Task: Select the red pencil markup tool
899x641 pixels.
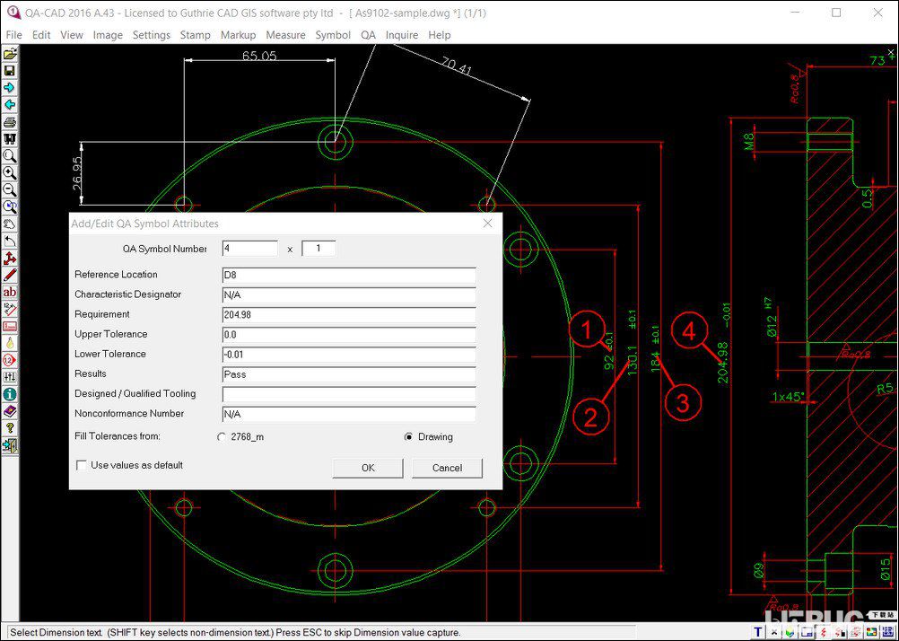Action: (x=10, y=275)
